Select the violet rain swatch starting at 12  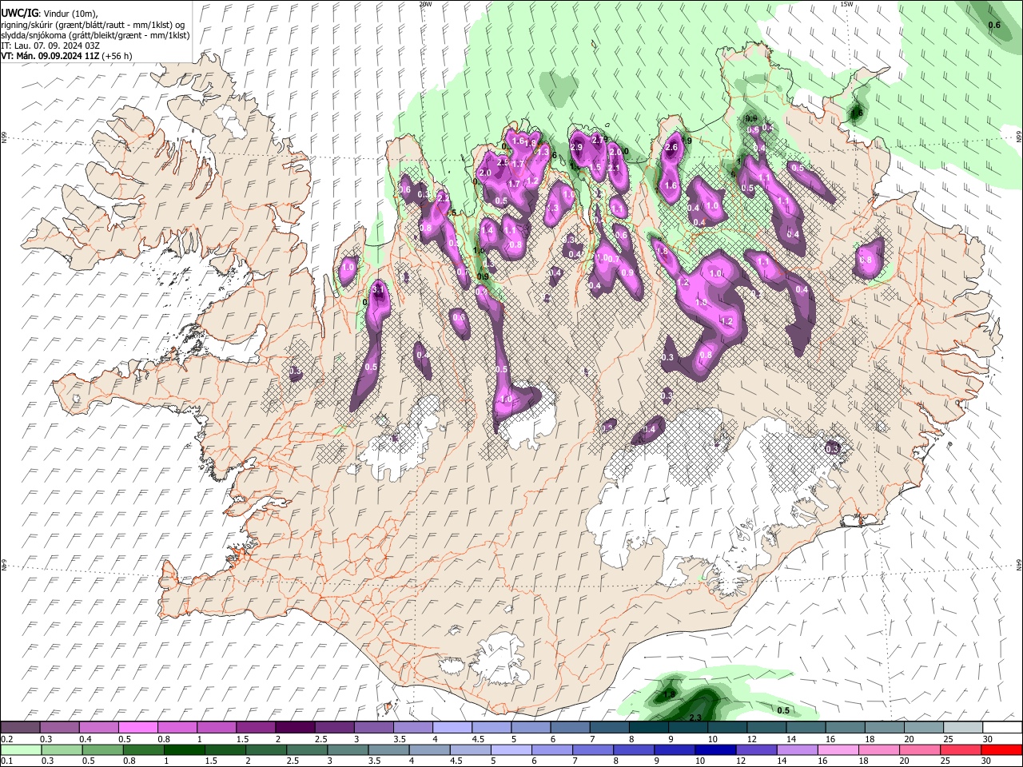(x=756, y=749)
